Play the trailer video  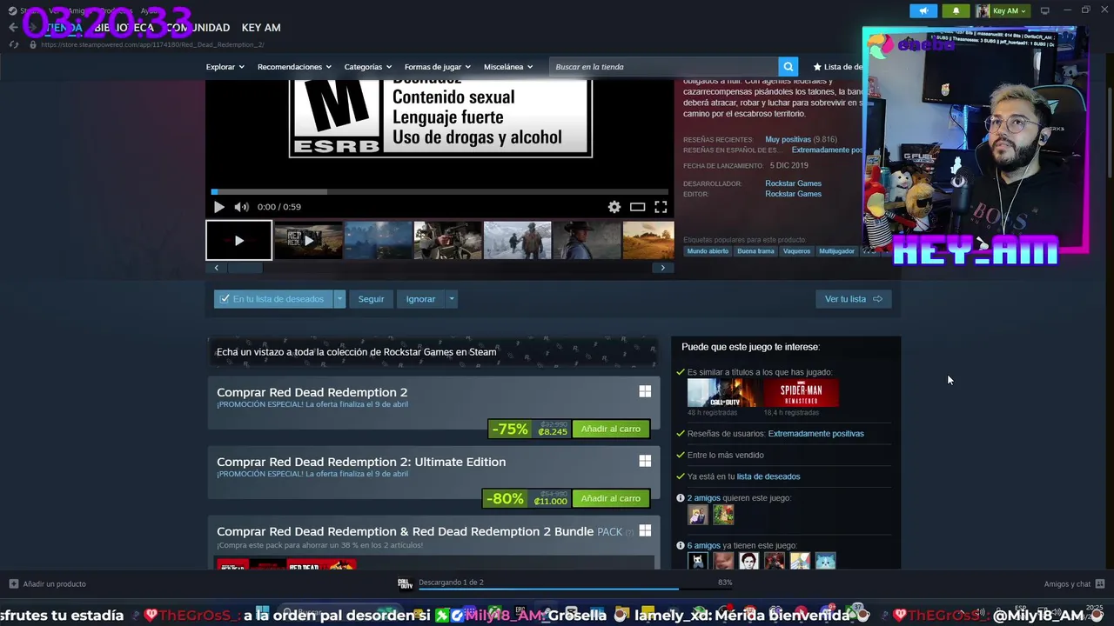[218, 207]
